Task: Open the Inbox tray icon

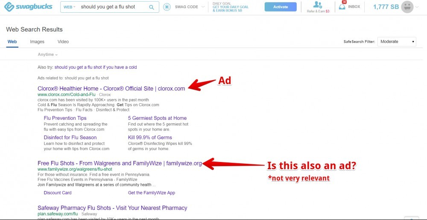Action: tap(342, 7)
